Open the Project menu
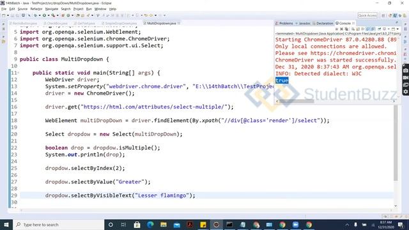The image size is (409, 230). [x=78, y=9]
